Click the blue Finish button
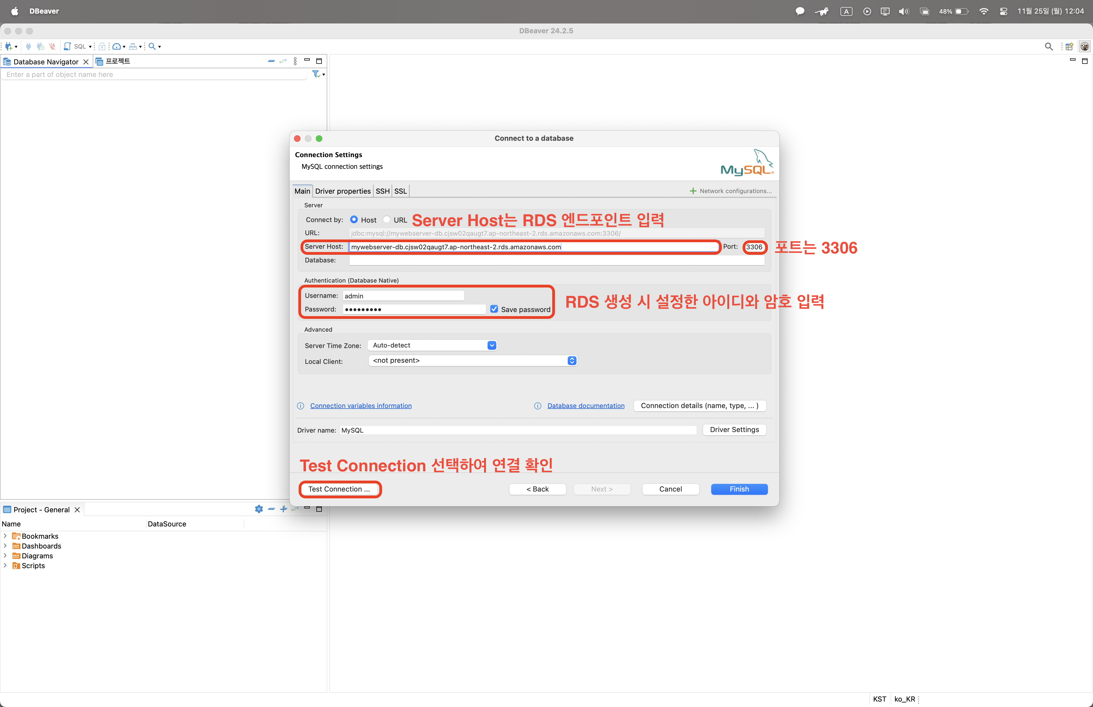The width and height of the screenshot is (1093, 707). pyautogui.click(x=739, y=489)
